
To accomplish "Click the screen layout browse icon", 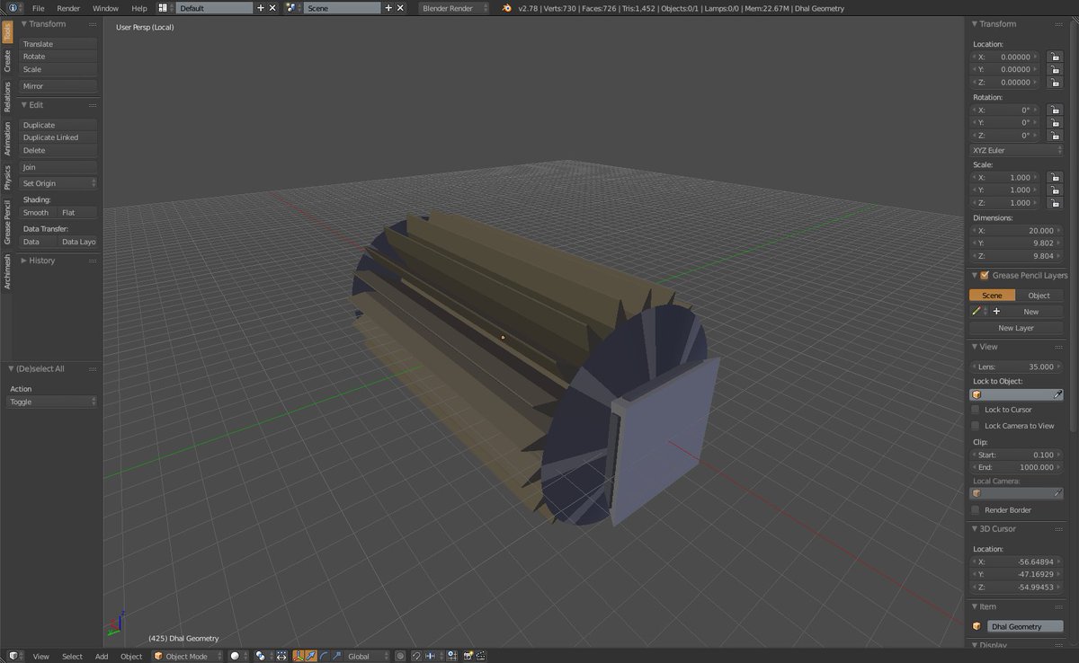I will click(x=165, y=7).
